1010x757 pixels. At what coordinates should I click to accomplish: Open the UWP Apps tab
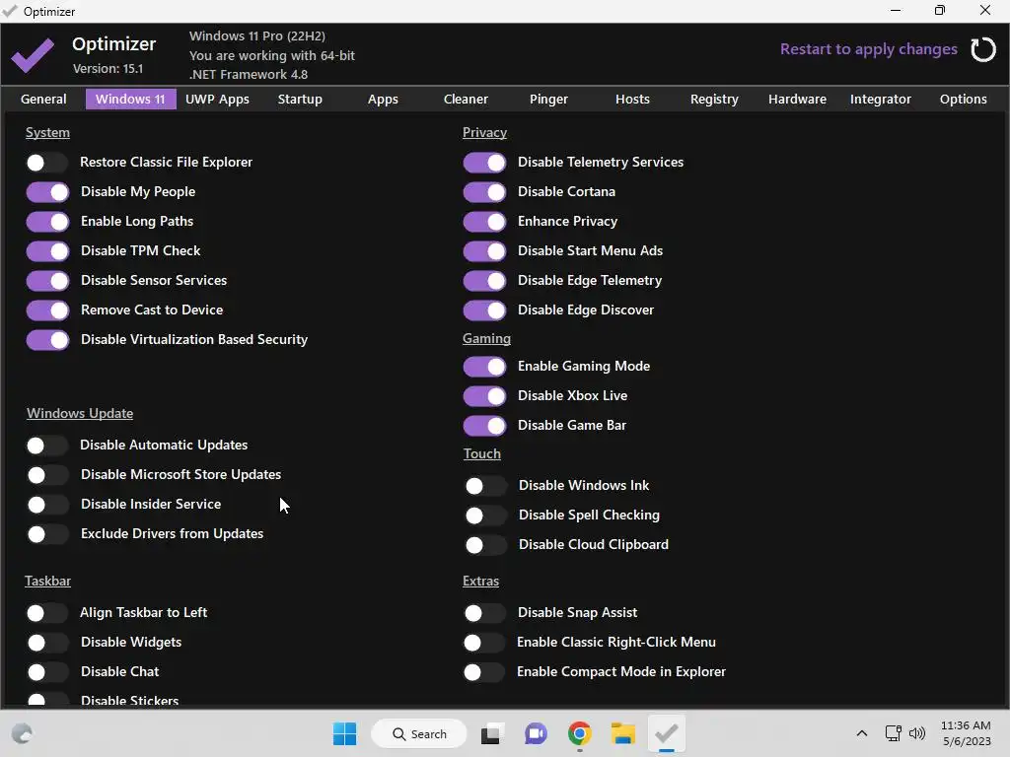coord(218,100)
